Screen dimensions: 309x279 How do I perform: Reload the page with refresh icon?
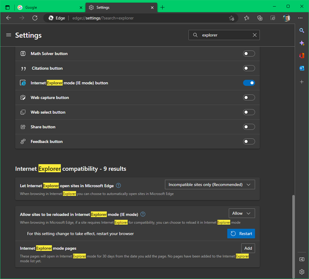pyautogui.click(x=35, y=18)
